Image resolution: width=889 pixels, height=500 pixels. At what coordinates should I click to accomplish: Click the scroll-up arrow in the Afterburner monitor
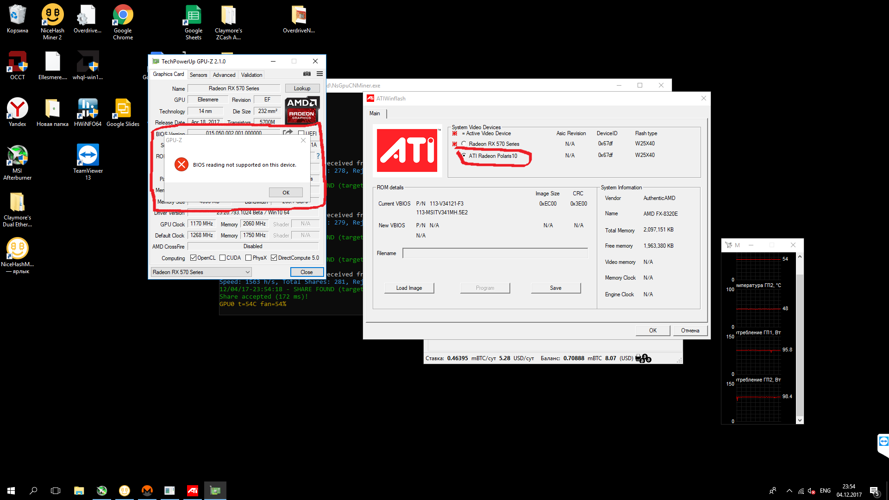tap(800, 256)
